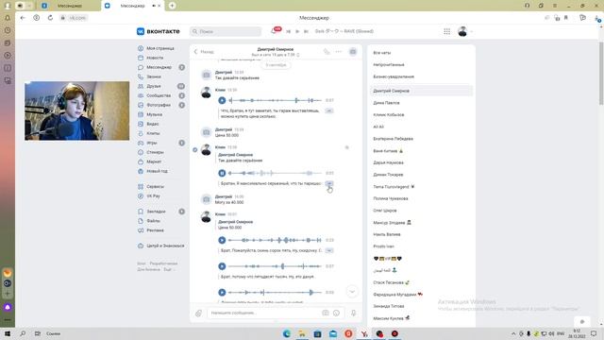The height and width of the screenshot is (340, 604).
Task: Go back with the Назад button
Action: (x=204, y=52)
